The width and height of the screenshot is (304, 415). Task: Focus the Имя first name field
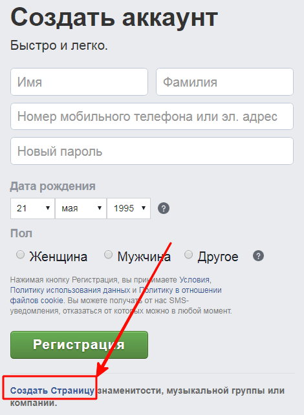79,82
